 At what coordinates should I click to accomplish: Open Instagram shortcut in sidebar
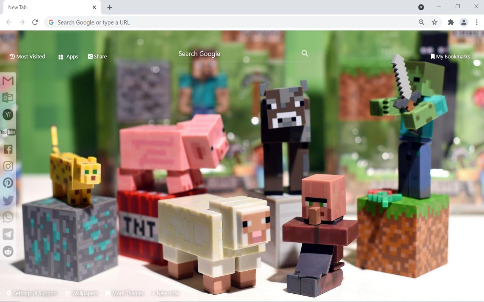pos(8,166)
